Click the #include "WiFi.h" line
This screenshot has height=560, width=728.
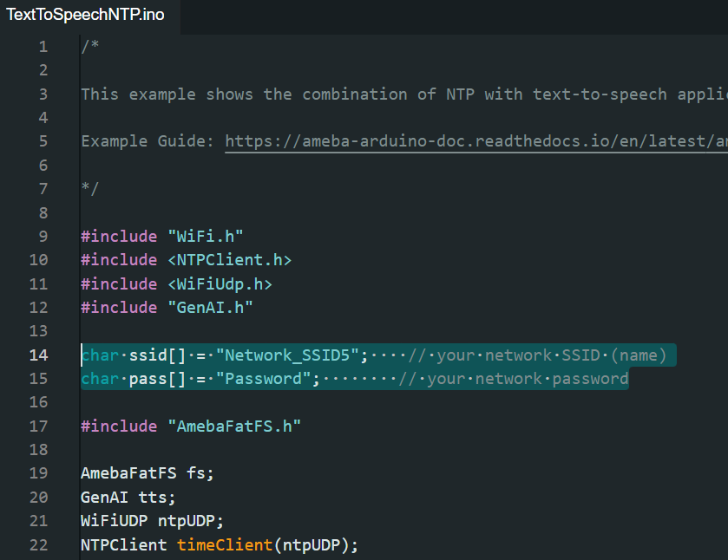tap(162, 236)
